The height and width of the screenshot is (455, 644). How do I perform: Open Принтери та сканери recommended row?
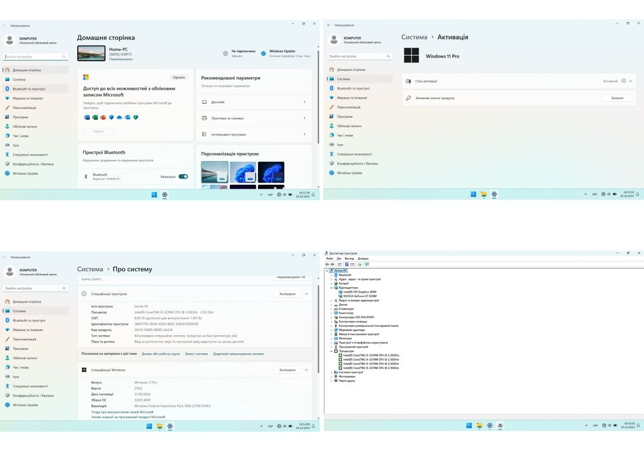tap(254, 118)
